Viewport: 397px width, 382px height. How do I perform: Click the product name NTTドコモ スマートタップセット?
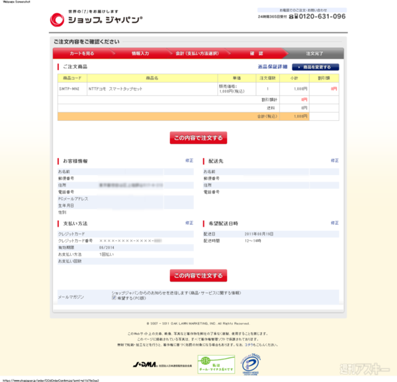115,89
